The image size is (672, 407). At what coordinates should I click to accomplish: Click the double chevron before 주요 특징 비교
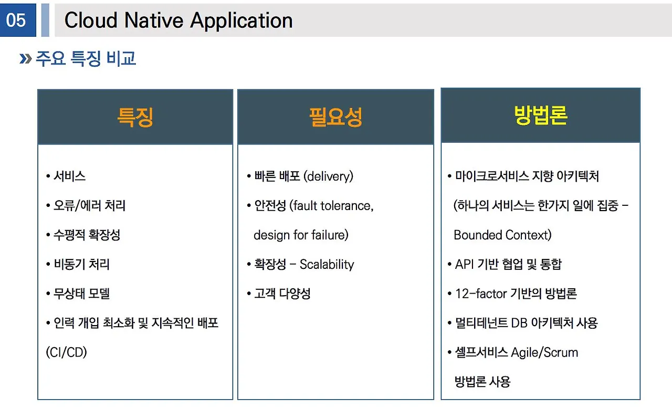(25, 59)
